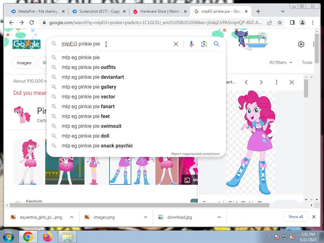Open the Pinkie Pie pony knowledge thumbnail
324x243 pixels.
[x=22, y=115]
